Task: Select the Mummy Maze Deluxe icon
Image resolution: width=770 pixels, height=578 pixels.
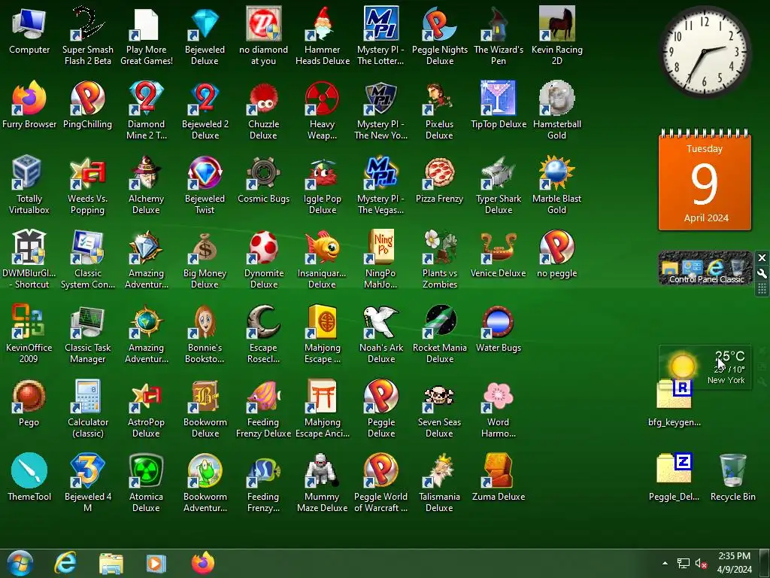Action: click(322, 471)
